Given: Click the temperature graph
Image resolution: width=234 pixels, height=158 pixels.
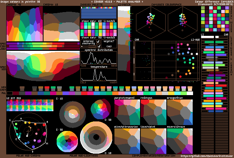Looking at the screenshot, I should pyautogui.click(x=98, y=75).
